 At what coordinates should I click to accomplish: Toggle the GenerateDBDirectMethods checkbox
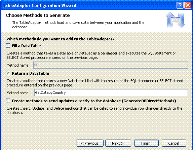tap(8, 101)
